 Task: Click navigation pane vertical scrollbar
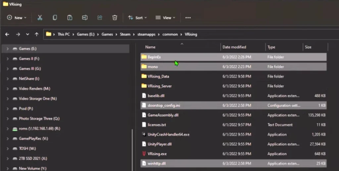tap(132, 149)
